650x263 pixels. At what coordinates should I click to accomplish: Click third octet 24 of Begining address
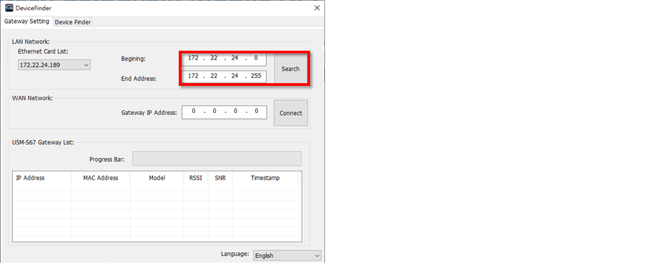point(235,58)
